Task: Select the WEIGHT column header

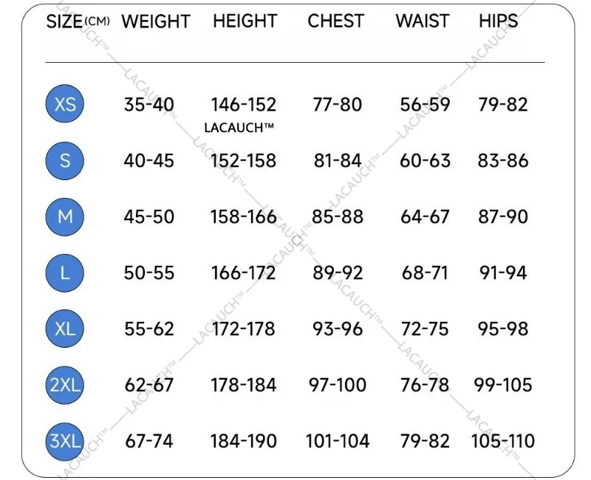Action: tap(156, 21)
